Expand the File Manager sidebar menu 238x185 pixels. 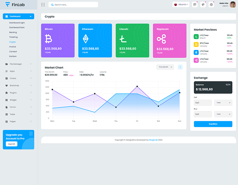pyautogui.click(x=18, y=64)
